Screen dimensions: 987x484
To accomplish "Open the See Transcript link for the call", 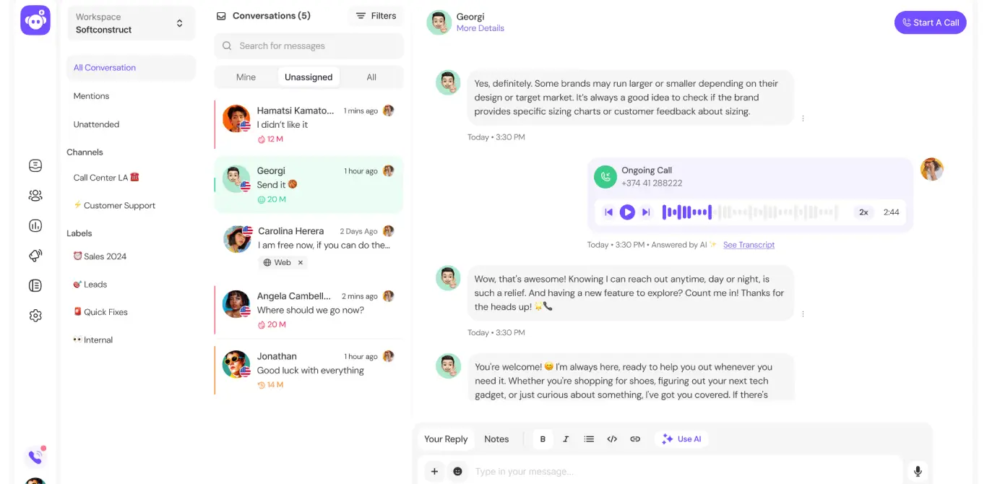I will point(749,245).
